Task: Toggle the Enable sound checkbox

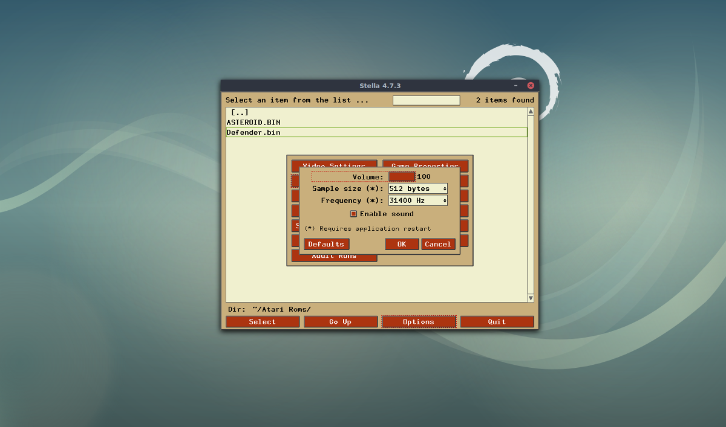Action: coord(354,214)
